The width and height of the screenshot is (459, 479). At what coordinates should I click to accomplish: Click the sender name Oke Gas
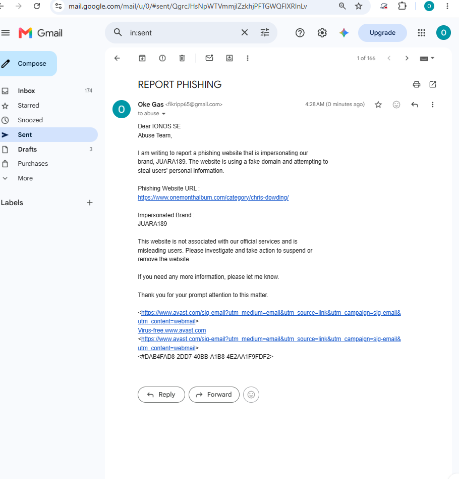[151, 104]
